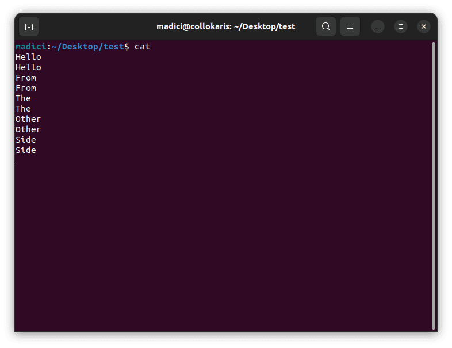Click the prompt text madici:~/Desktop/test$
This screenshot has width=452, height=348.
pos(72,47)
